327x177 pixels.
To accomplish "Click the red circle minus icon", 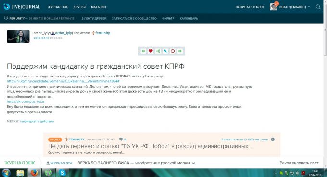I will [173, 51].
